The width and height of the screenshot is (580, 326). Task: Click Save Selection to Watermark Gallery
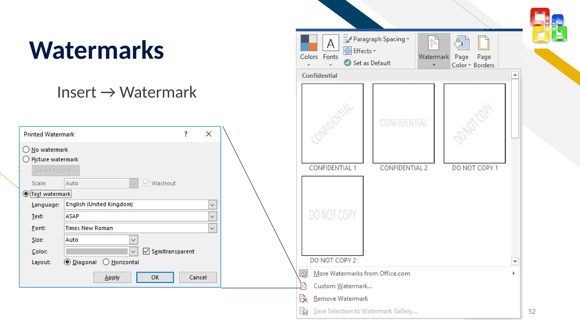pyautogui.click(x=365, y=311)
